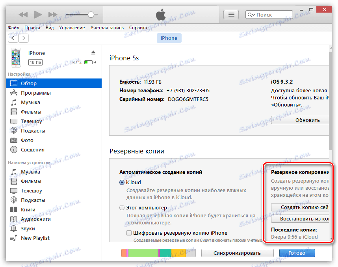Open the New Playlist entry
338x267 pixels.
[x=54, y=238]
